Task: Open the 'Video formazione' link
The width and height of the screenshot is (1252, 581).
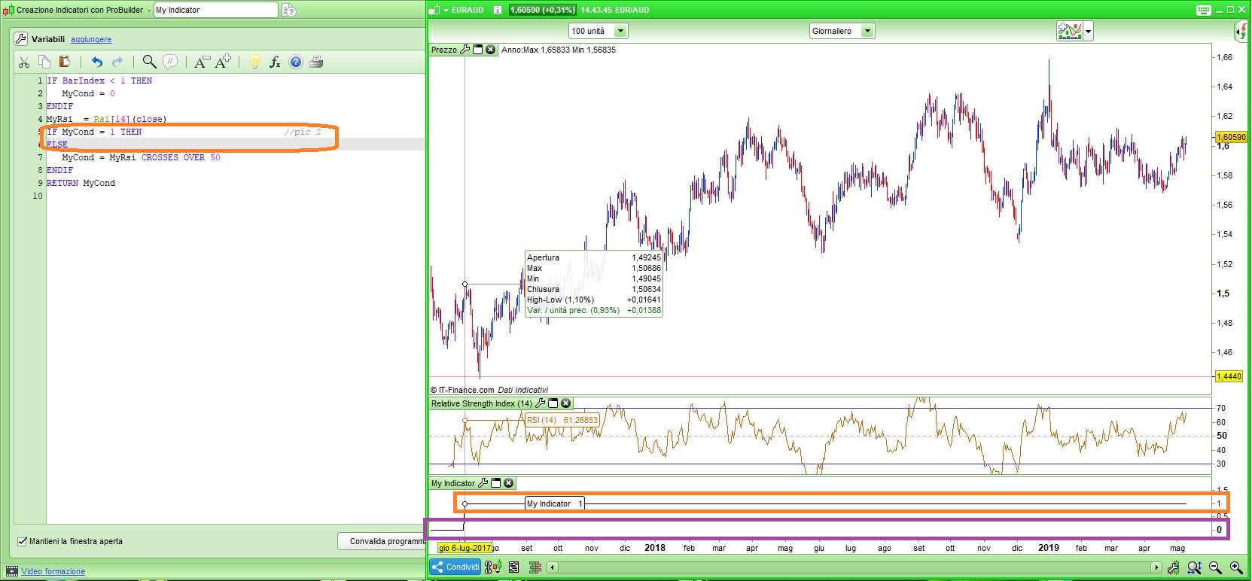Action: coord(53,571)
